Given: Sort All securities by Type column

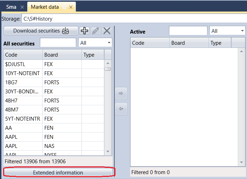Looking at the screenshot, I should 93,55.
